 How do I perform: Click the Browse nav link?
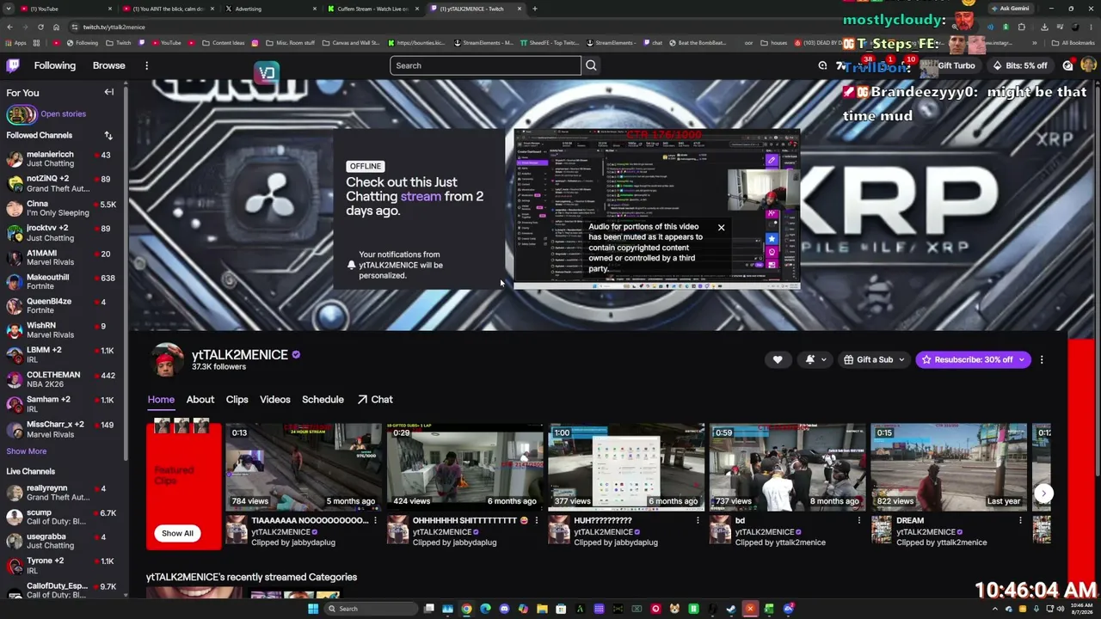tap(109, 65)
